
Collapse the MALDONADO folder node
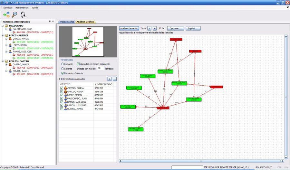(x=3, y=25)
